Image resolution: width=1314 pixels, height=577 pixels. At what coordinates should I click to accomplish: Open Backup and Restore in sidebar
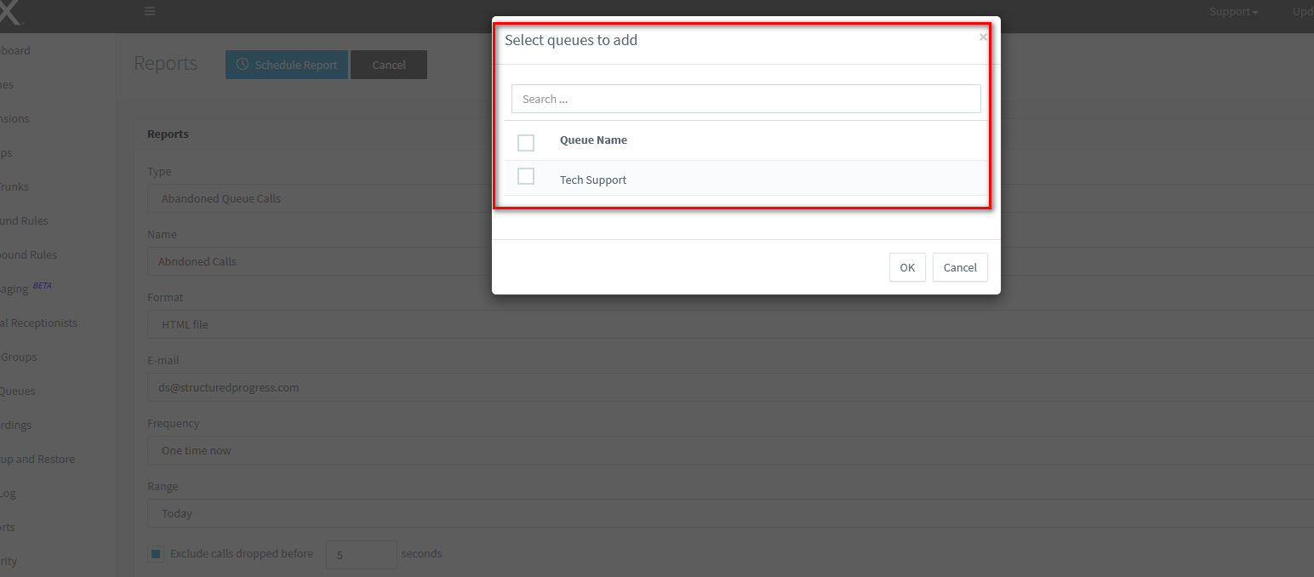pos(37,459)
